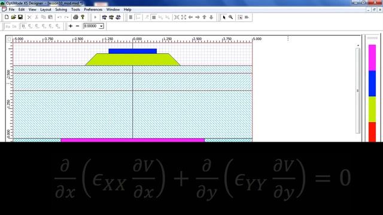Image resolution: width=383 pixels, height=215 pixels.
Task: Move selection up with the up arrow icon
Action: [x=204, y=17]
